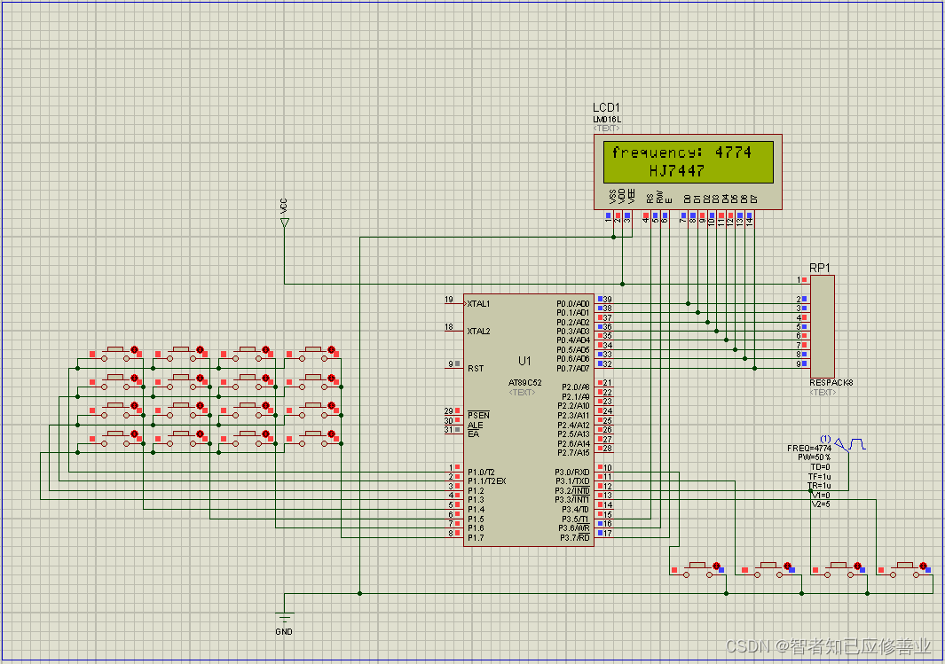Click the TF=1u generator property
Viewport: 945px width, 664px height.
point(820,477)
